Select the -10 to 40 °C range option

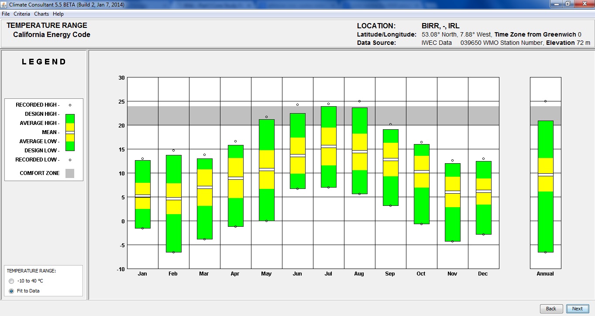pyautogui.click(x=11, y=281)
